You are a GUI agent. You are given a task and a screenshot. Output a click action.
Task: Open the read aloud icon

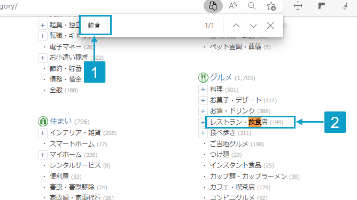pyautogui.click(x=232, y=6)
